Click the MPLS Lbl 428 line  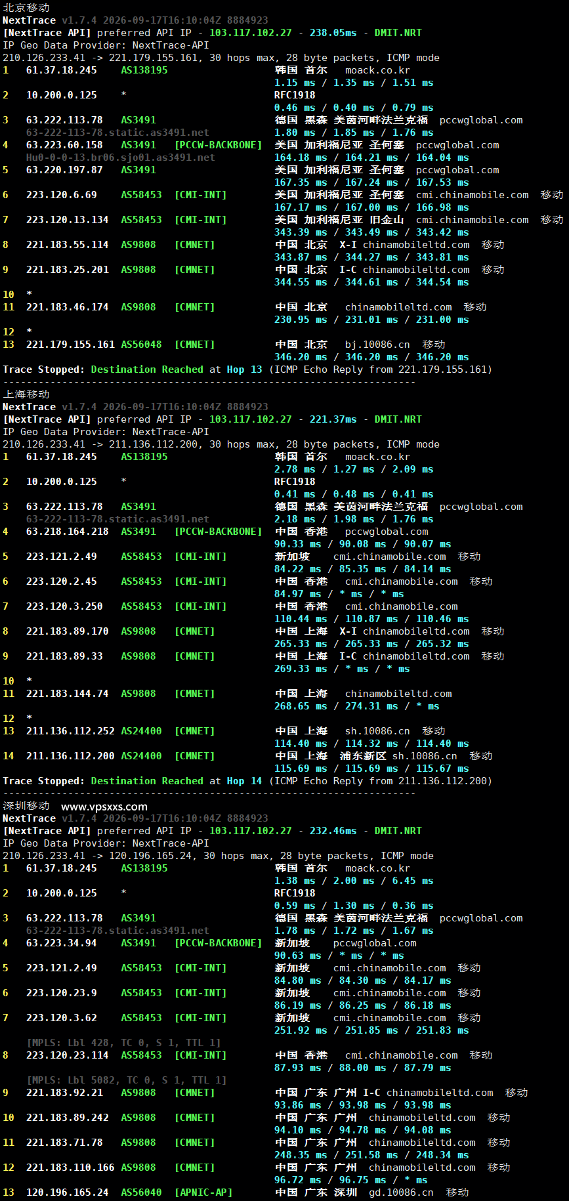123,1043
